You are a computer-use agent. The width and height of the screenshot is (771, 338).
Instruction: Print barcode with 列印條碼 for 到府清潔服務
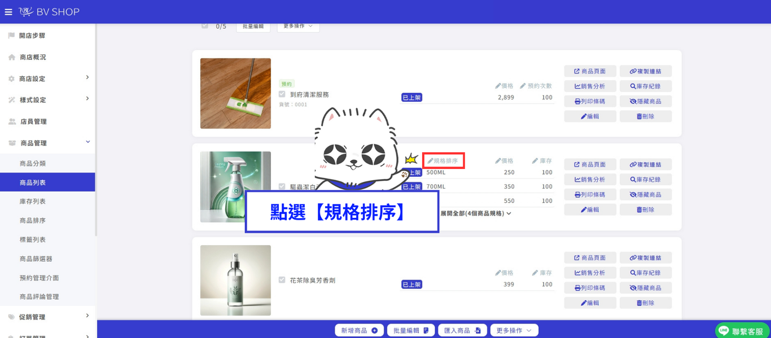pos(590,101)
